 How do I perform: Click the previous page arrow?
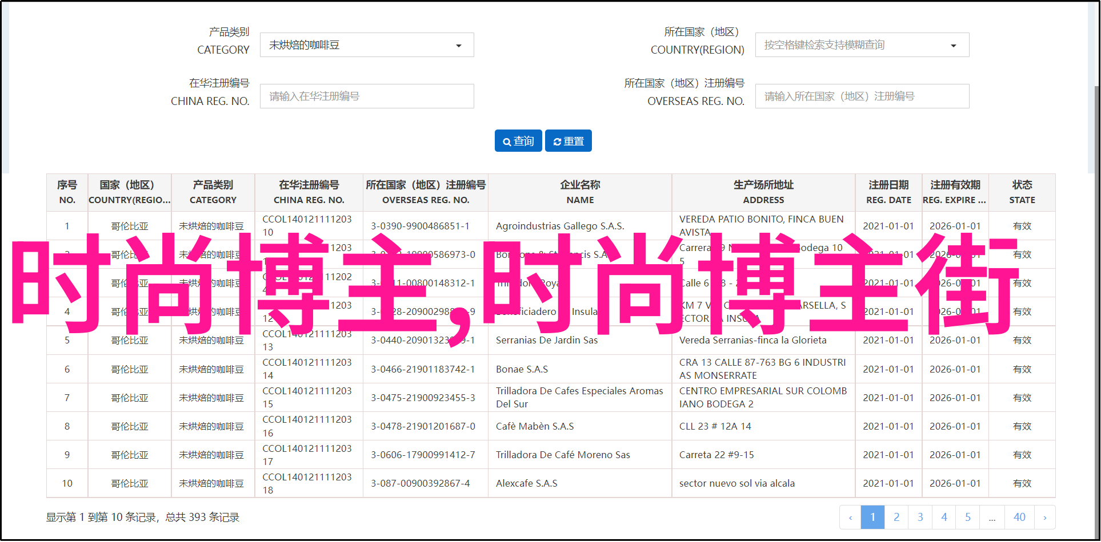(x=850, y=517)
